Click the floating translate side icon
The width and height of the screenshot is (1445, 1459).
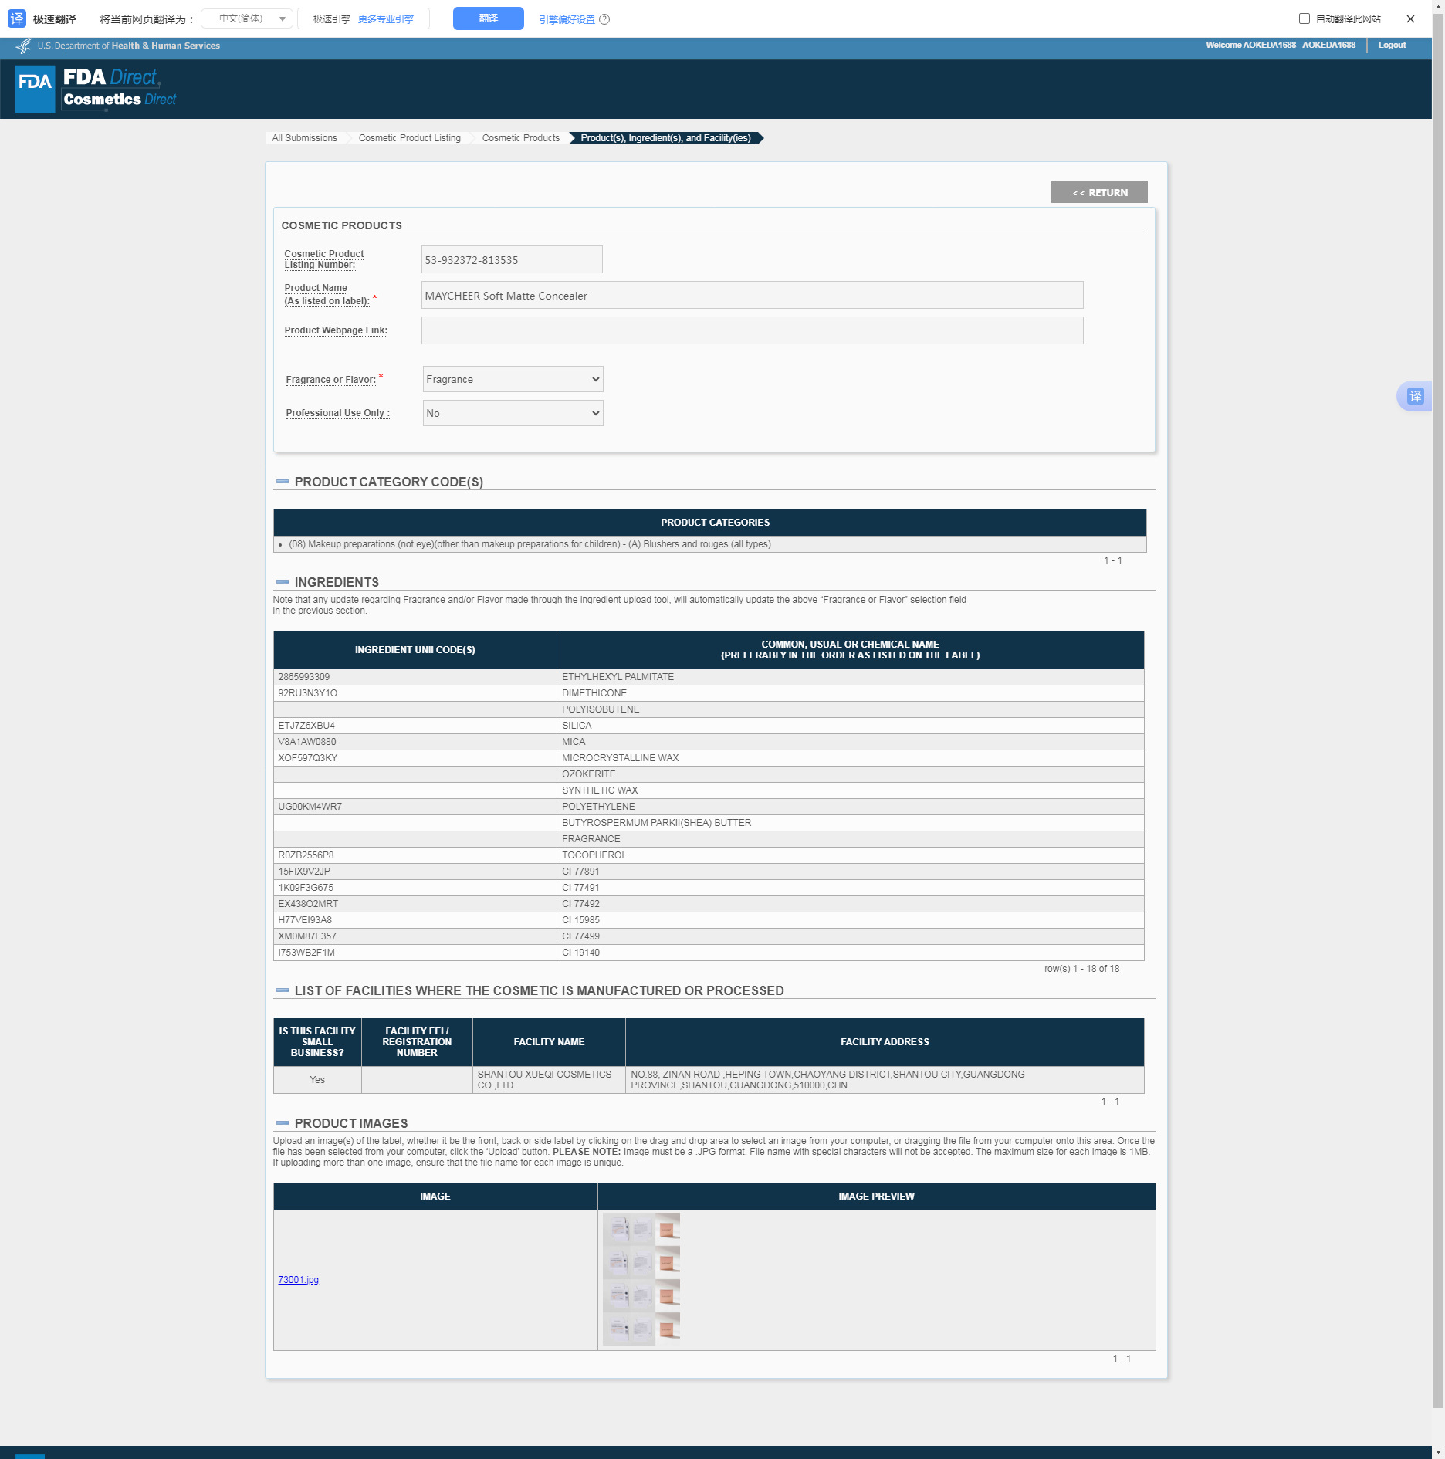pos(1415,396)
